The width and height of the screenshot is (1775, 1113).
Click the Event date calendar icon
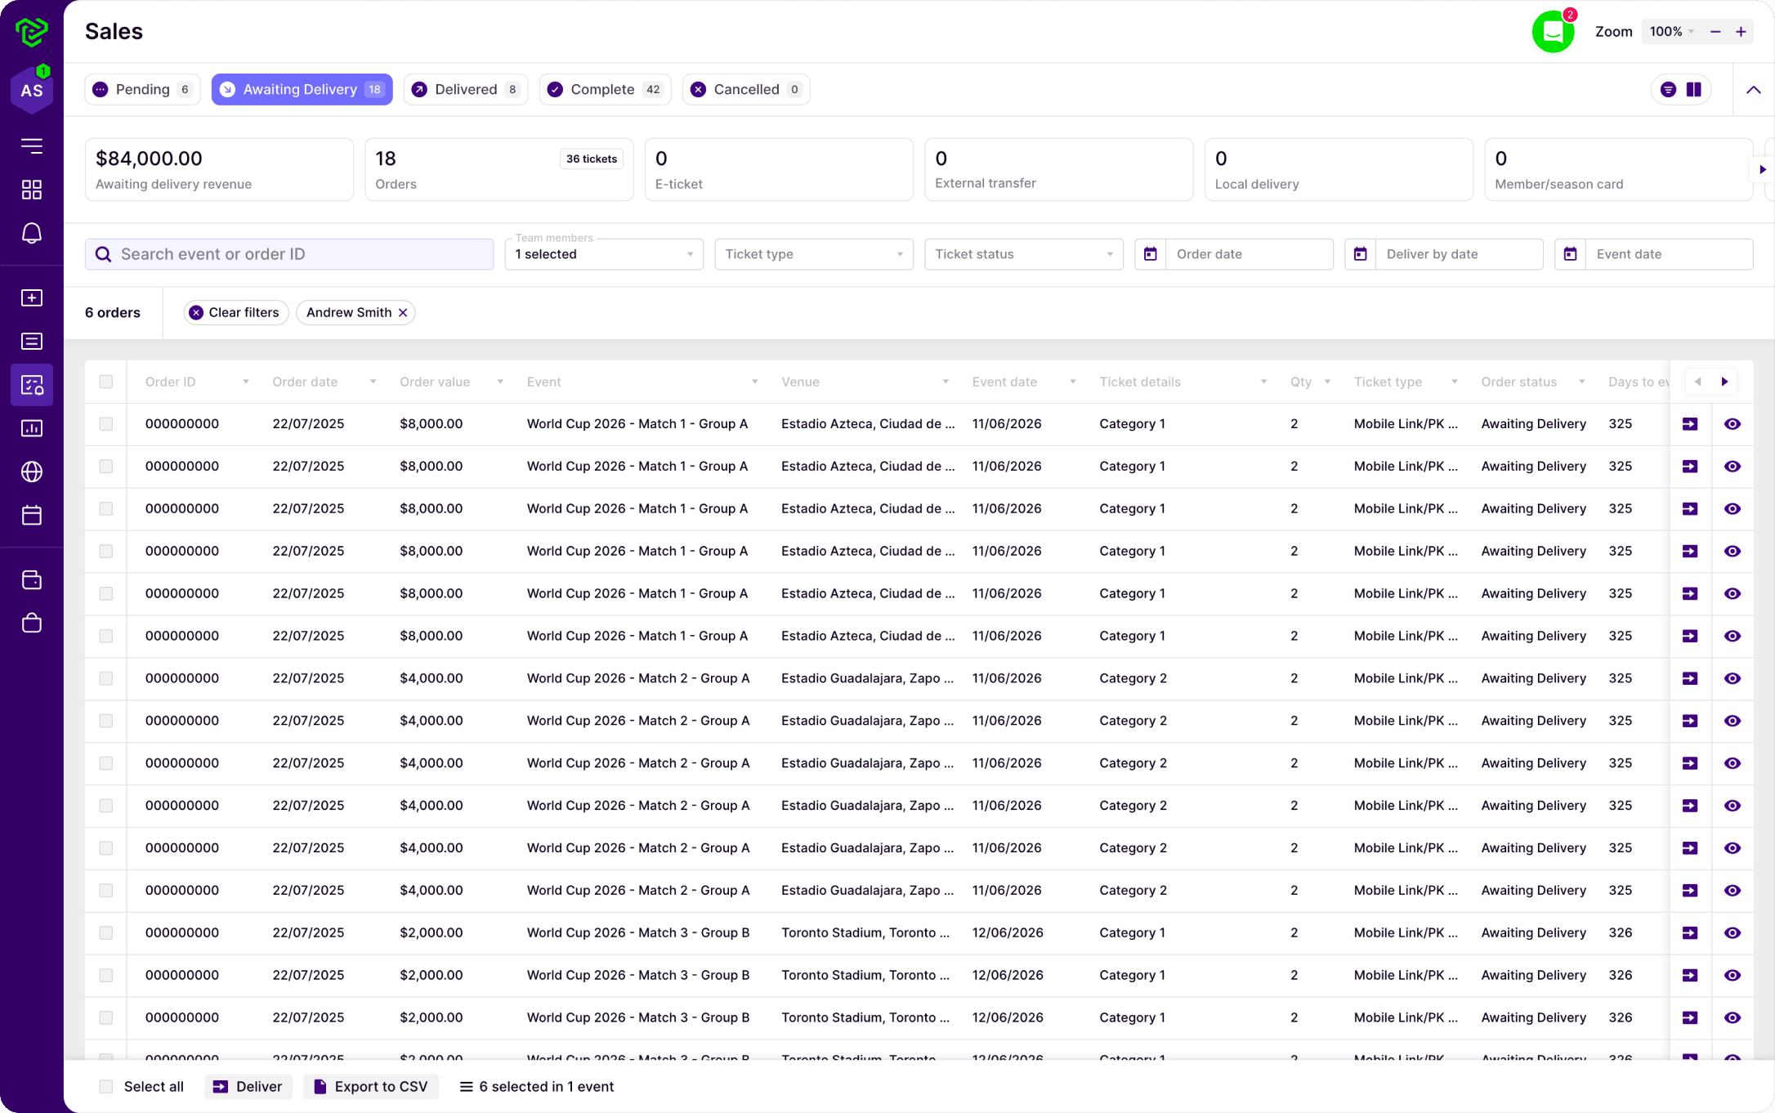point(1570,254)
